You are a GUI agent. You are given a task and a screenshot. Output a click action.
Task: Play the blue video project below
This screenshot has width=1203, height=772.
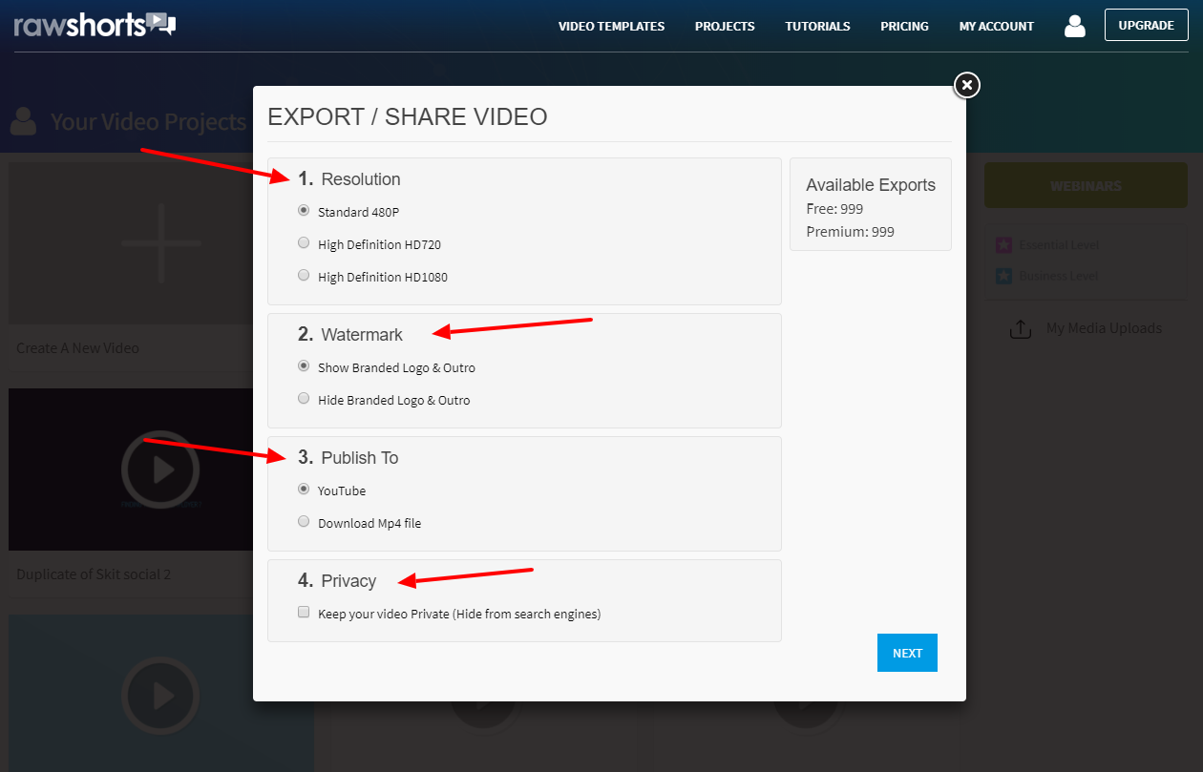[160, 696]
